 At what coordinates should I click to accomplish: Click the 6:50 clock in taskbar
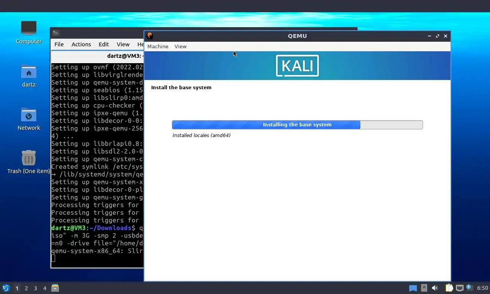[482, 288]
